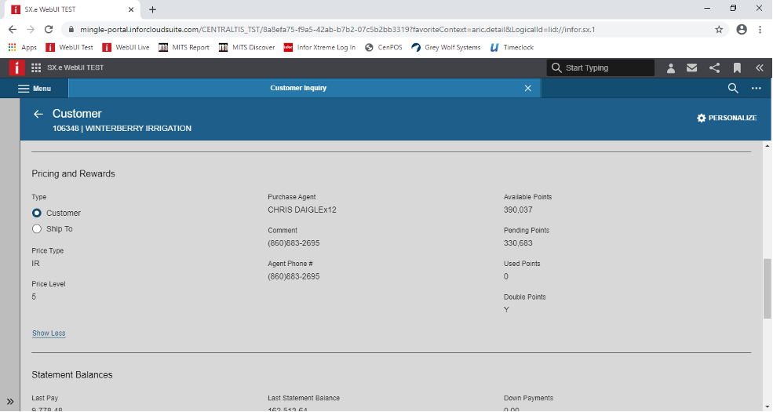Close the SX.e WebUI TEST browser tab

(131, 9)
